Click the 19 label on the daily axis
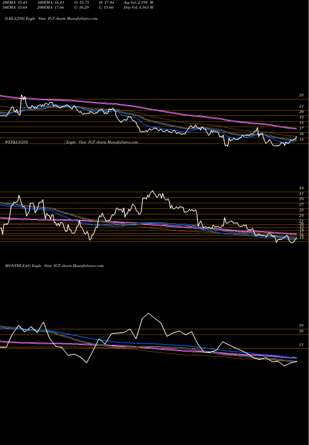 point(301,117)
